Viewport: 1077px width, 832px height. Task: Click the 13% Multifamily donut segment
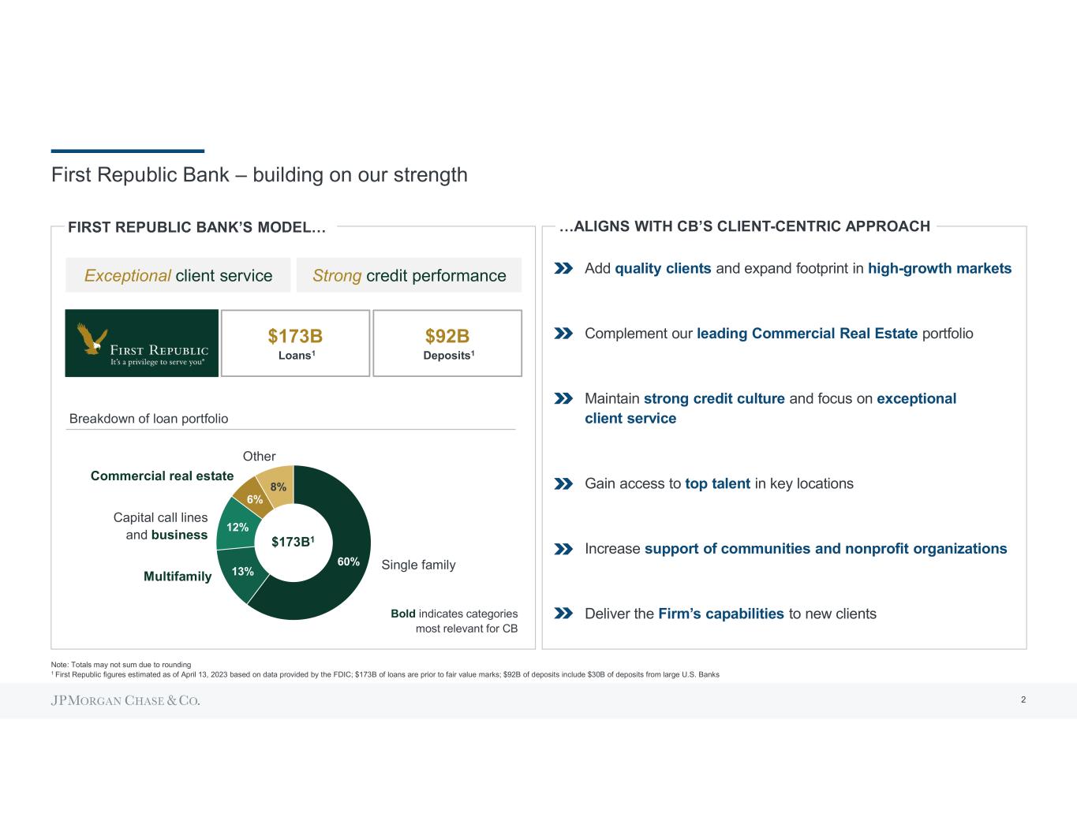pyautogui.click(x=242, y=571)
